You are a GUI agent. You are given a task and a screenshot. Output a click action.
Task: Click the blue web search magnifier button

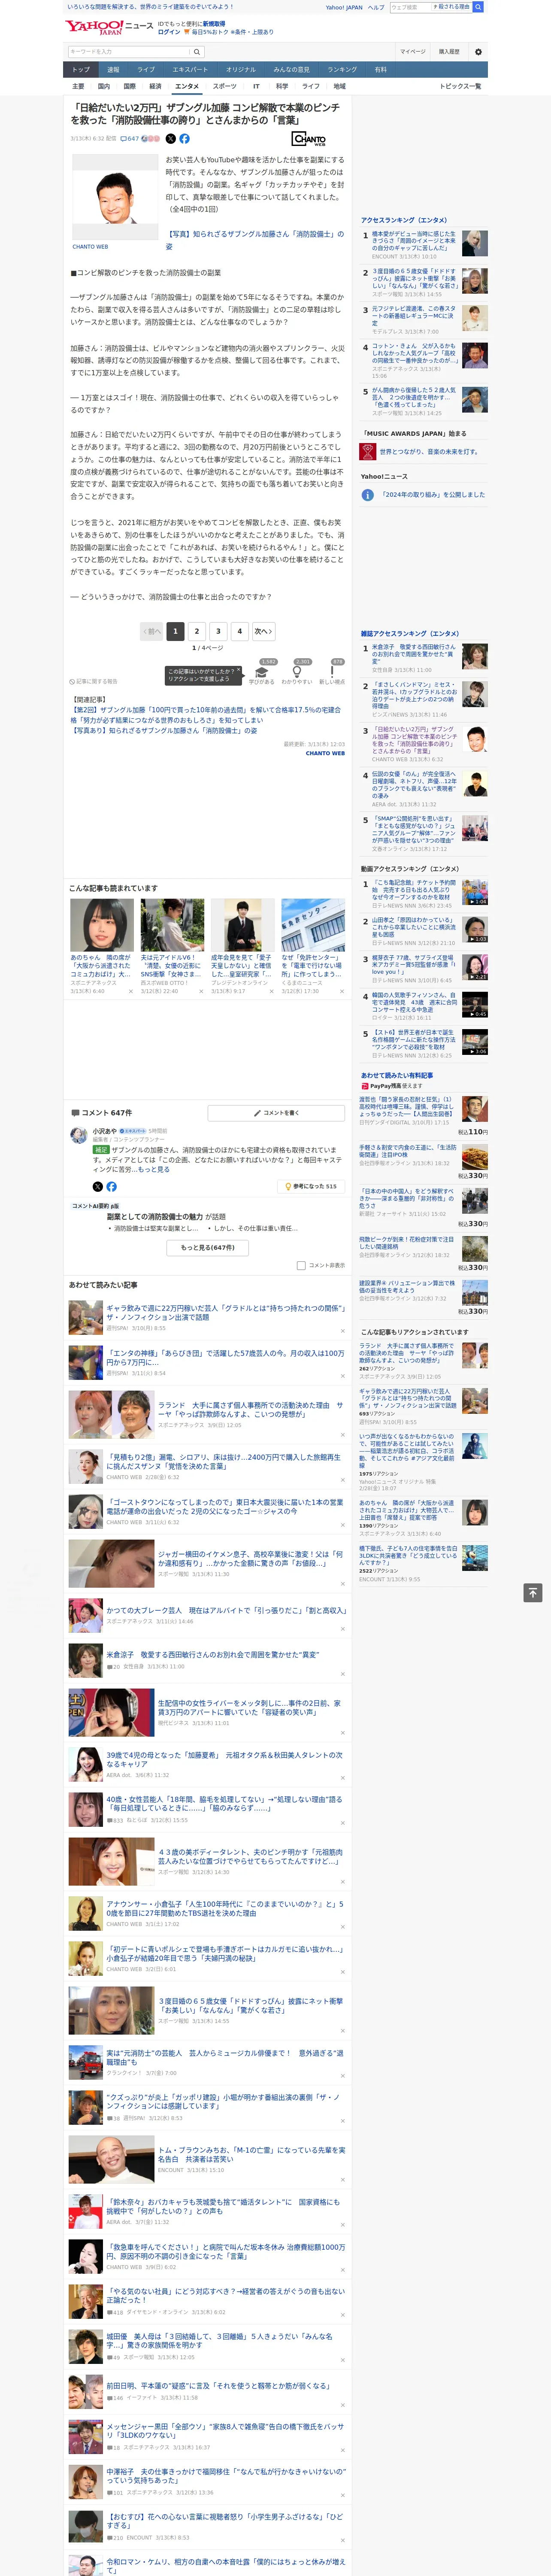click(x=478, y=7)
